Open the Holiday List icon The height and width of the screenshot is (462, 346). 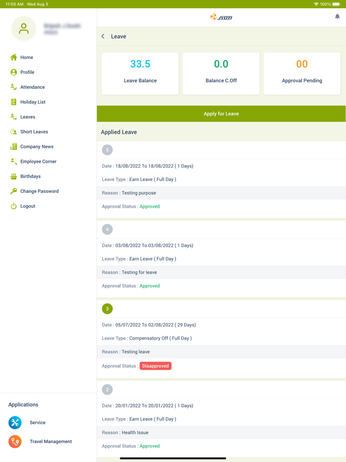tap(13, 102)
